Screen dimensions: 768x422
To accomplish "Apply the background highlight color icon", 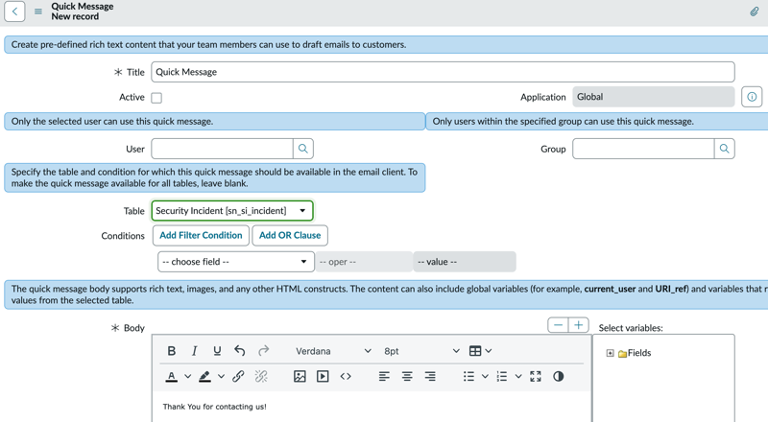I will pos(204,377).
